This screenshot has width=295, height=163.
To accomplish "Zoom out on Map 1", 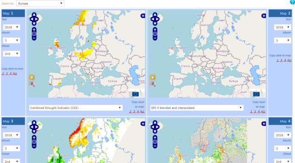I will click(34, 38).
